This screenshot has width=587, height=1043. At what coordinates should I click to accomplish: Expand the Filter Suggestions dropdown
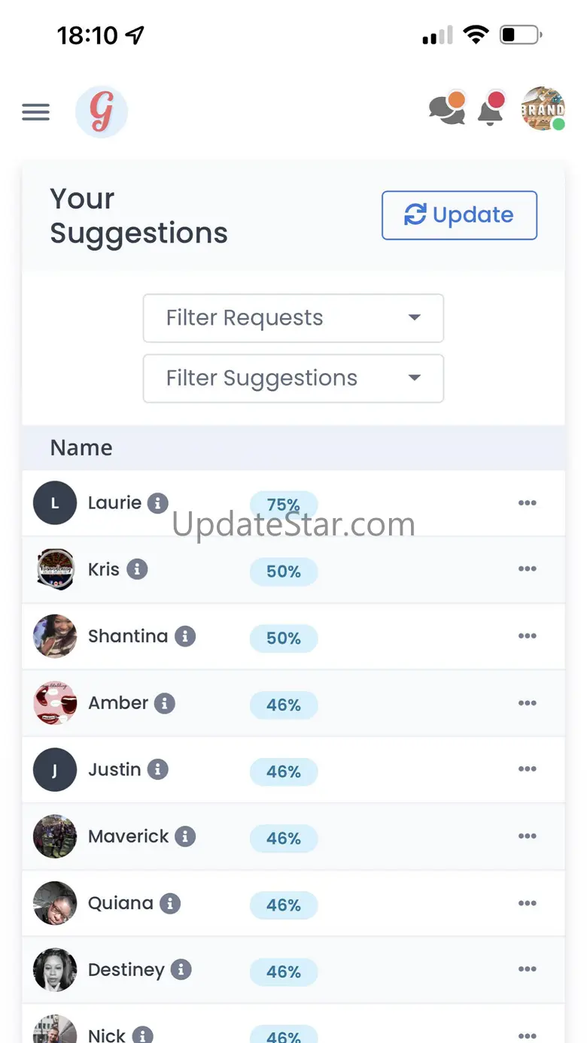point(293,378)
